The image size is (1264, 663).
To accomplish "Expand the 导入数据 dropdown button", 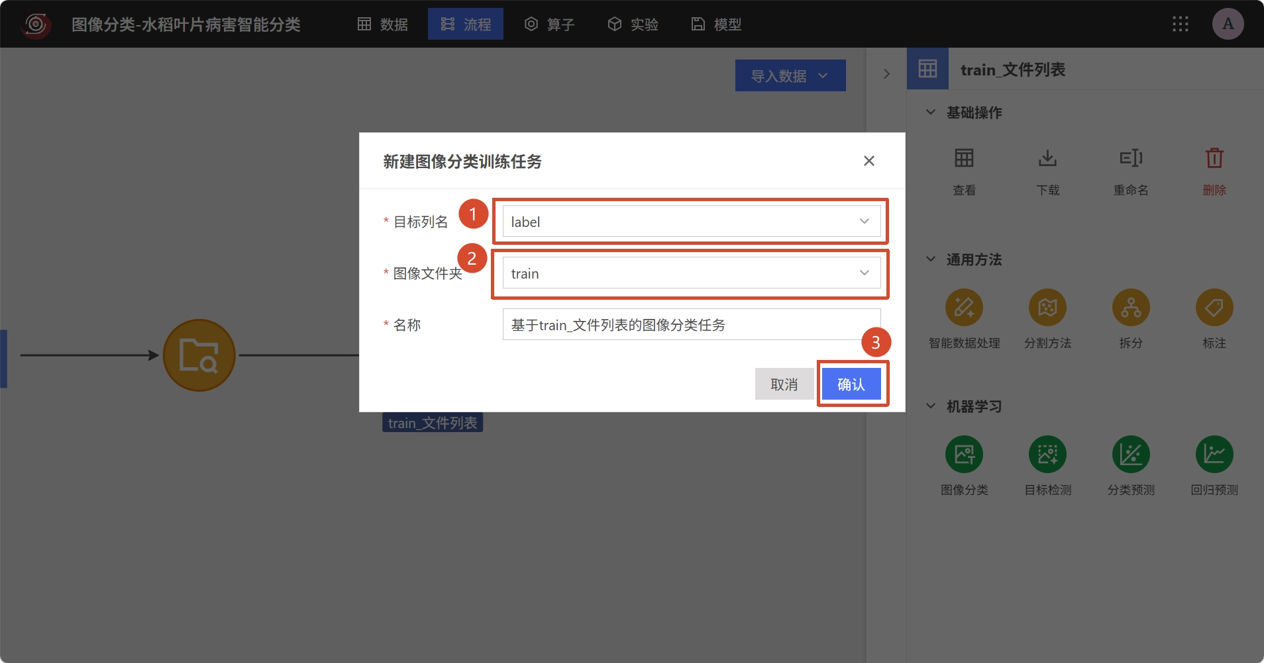I will [x=790, y=75].
